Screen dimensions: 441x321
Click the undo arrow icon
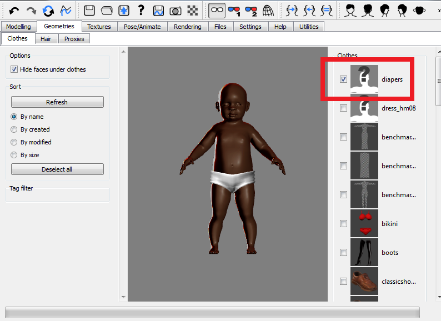(x=14, y=11)
